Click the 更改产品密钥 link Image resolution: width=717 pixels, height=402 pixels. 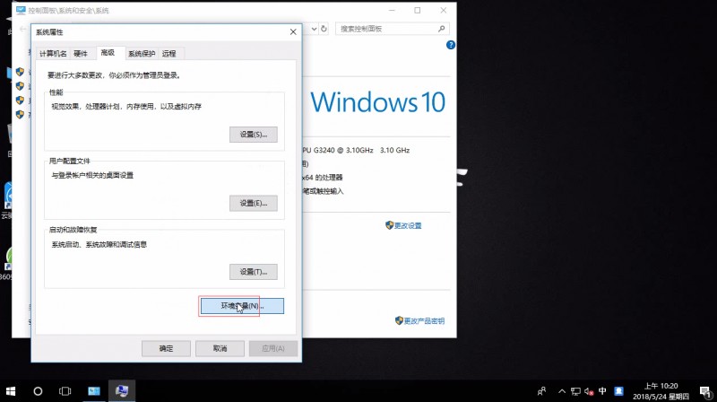click(x=424, y=321)
